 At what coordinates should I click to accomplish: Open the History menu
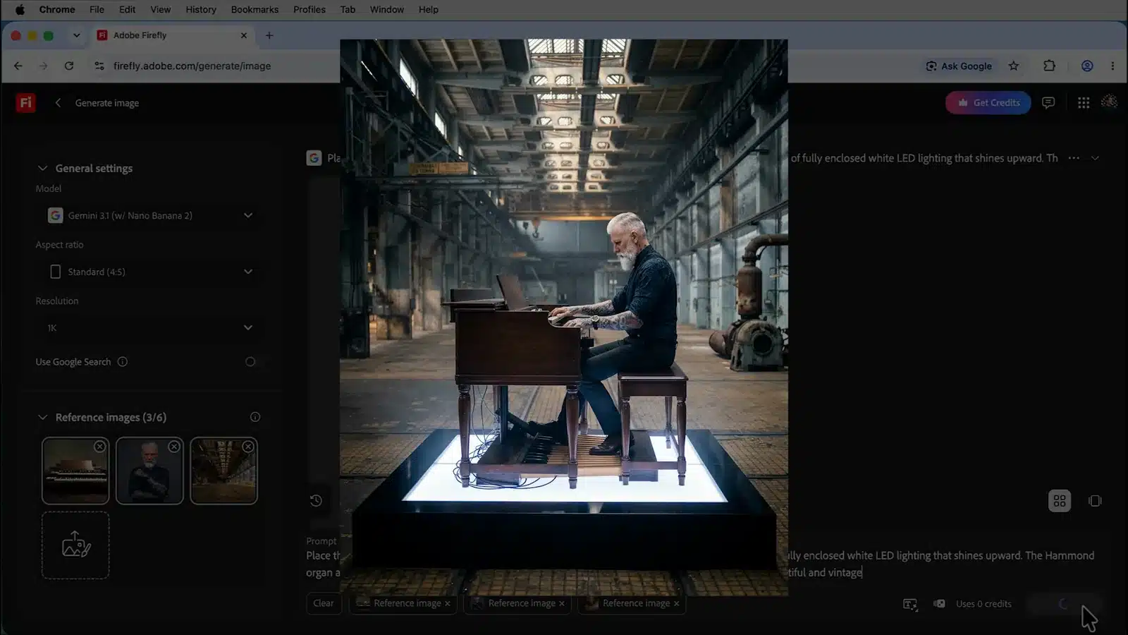(x=201, y=9)
